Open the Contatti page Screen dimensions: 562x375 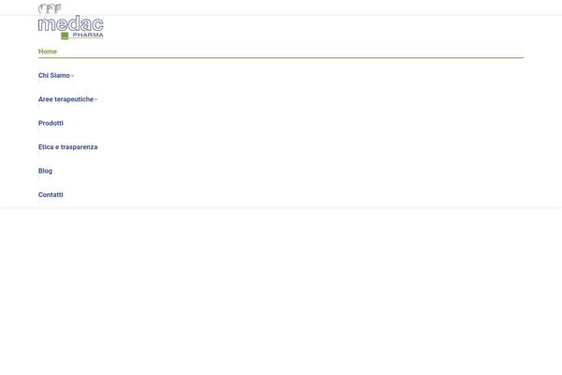51,195
